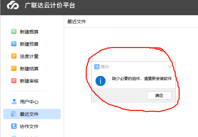Click the 最近文件 panel heading
The width and height of the screenshot is (198, 137).
(77, 22)
